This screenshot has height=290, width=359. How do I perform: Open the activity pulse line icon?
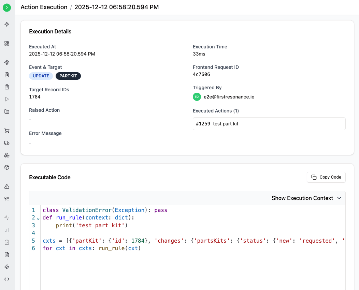[x=7, y=218]
